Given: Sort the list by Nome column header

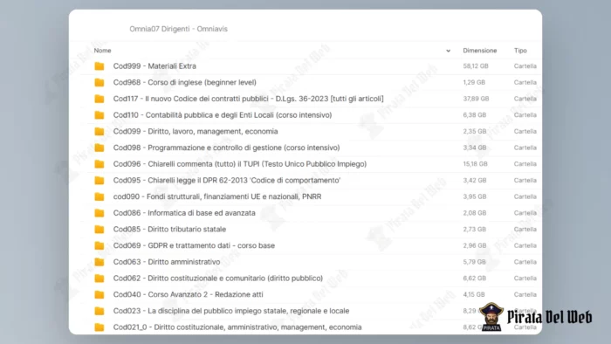Looking at the screenshot, I should coord(102,51).
